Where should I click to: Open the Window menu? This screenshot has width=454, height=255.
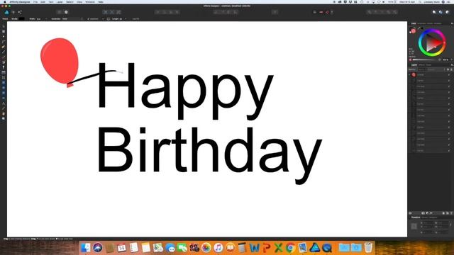click(x=90, y=1)
